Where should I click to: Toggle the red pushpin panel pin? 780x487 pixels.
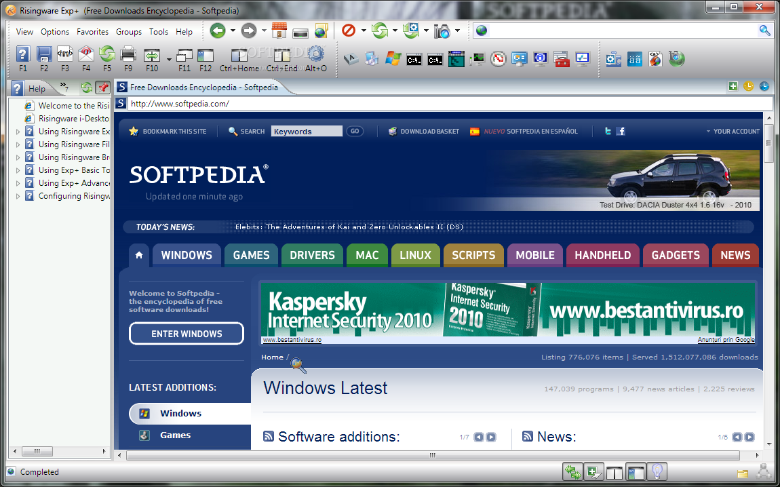(103, 87)
